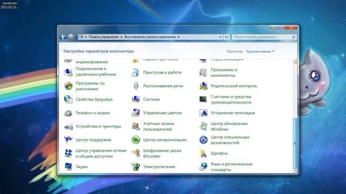Open BitLocker drive encryption icon
This screenshot has width=346, height=194.
tap(136, 153)
